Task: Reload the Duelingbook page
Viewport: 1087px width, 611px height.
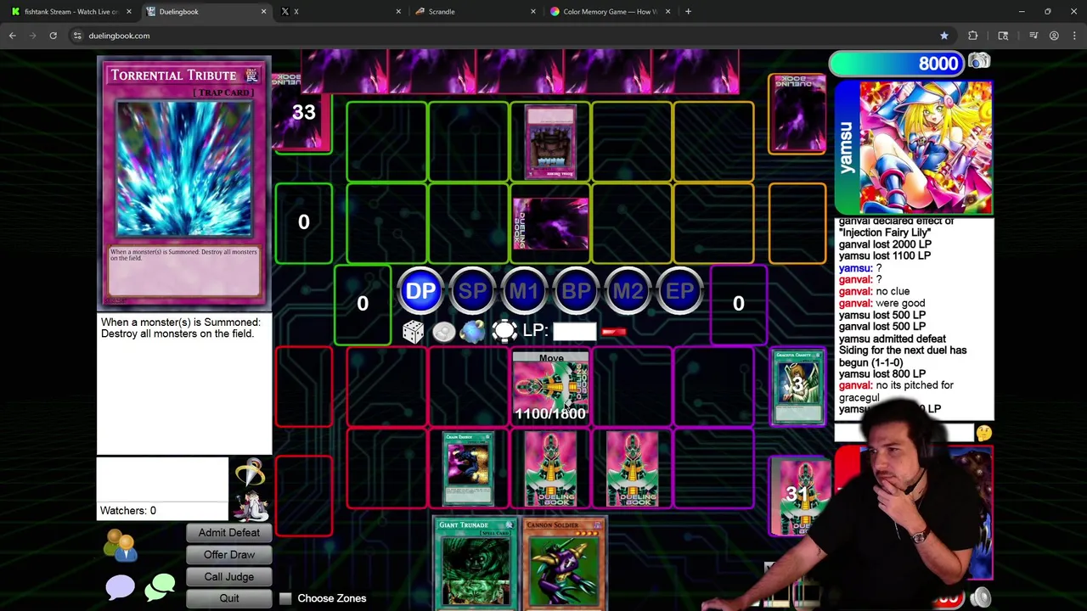Action: pyautogui.click(x=53, y=36)
